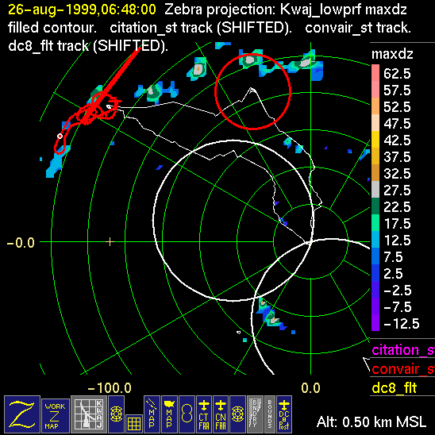Click the 27.5 gray color bar swatch
The width and height of the screenshot is (435, 435).
375,189
